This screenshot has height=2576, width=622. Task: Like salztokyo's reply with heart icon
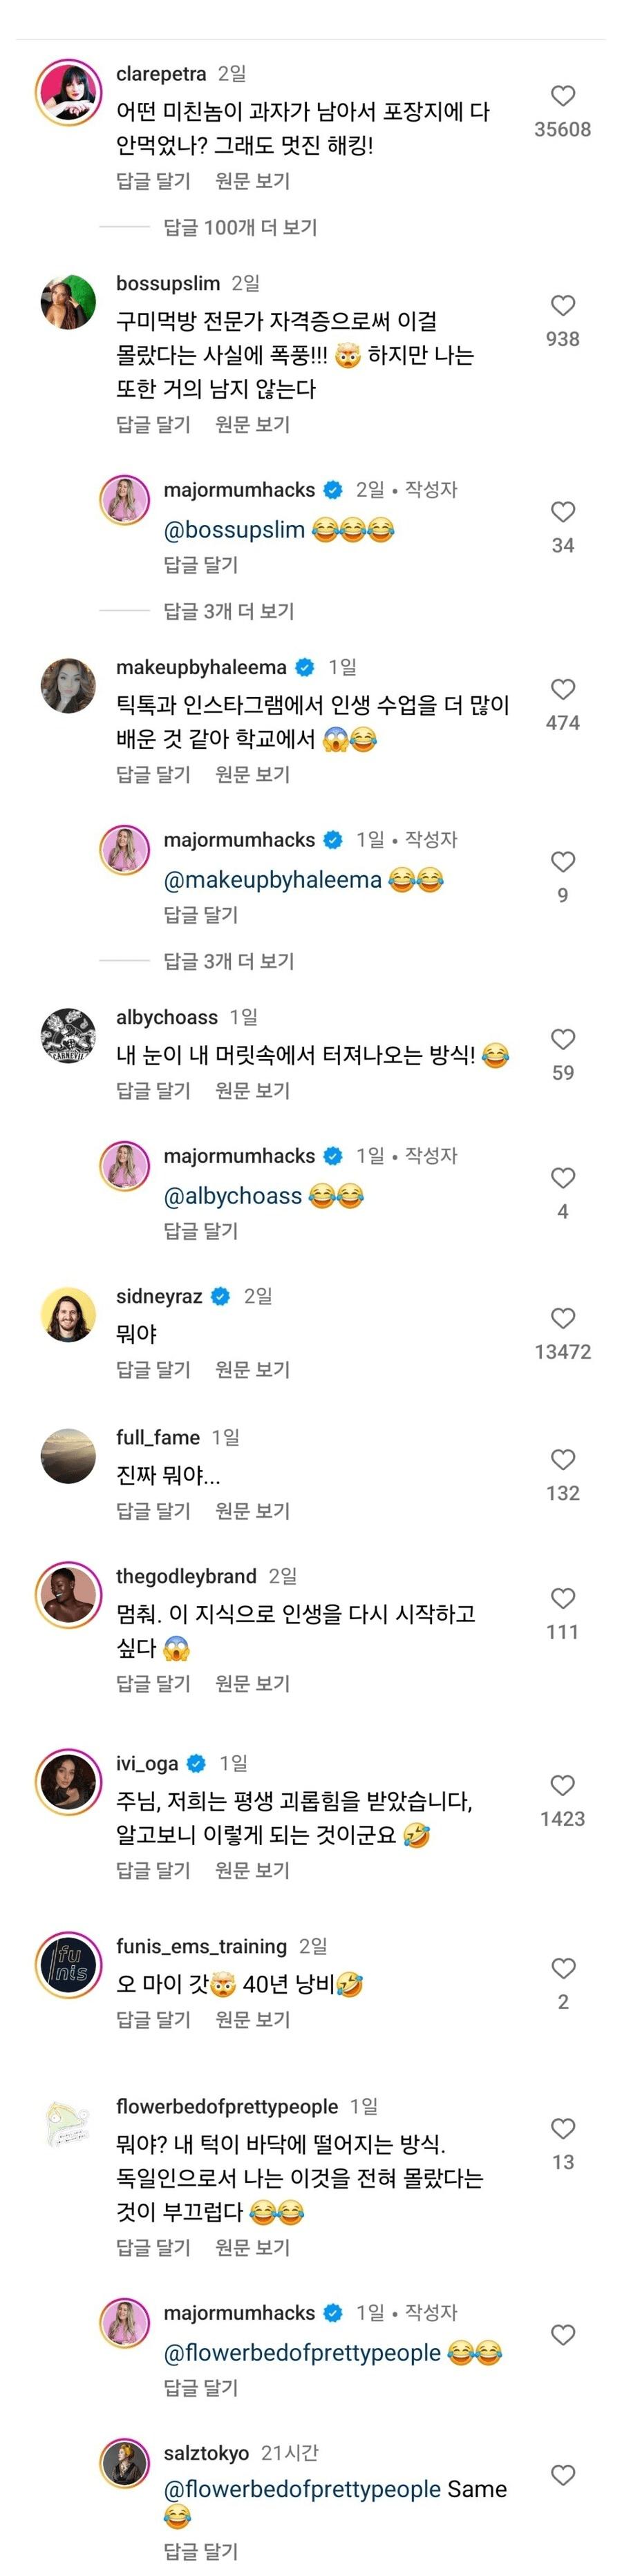(563, 2474)
